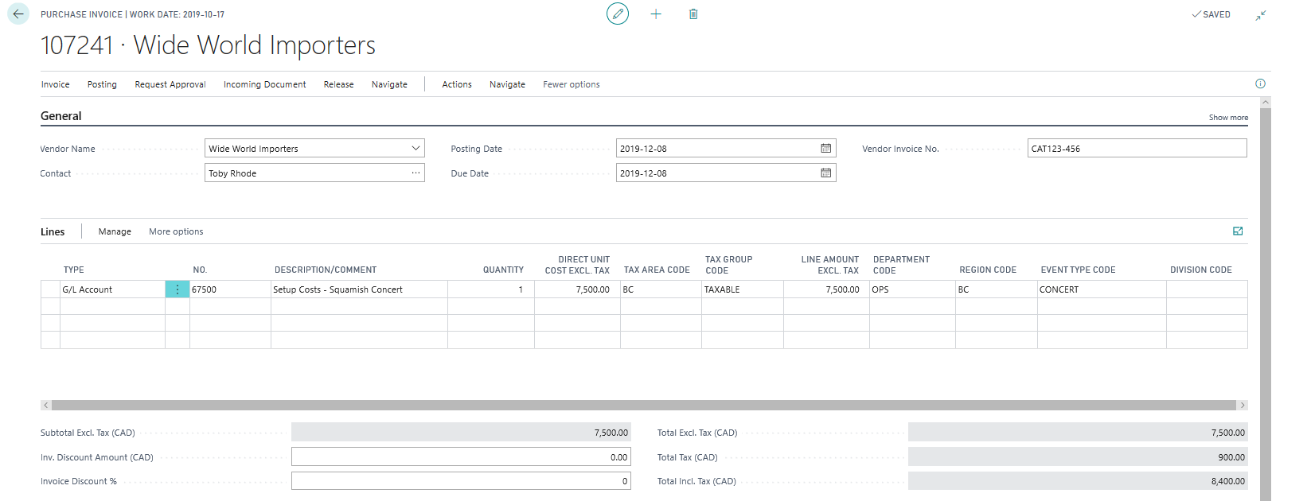Click the Inv. Discount Amount field

[460, 457]
